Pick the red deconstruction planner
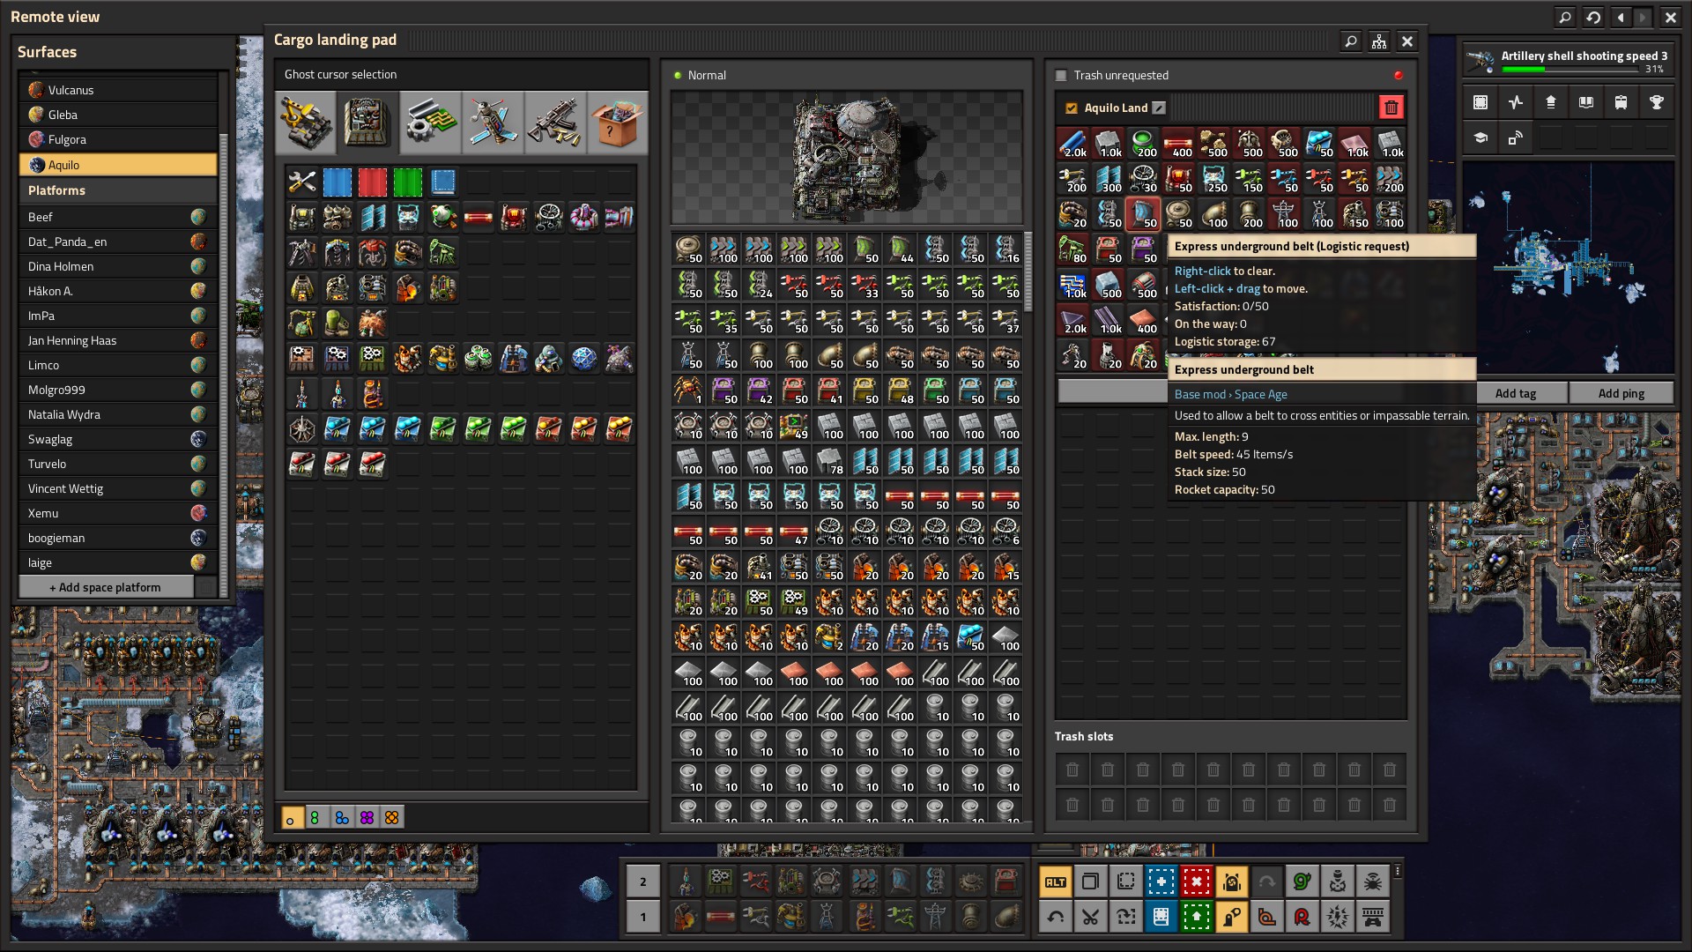 [x=372, y=182]
